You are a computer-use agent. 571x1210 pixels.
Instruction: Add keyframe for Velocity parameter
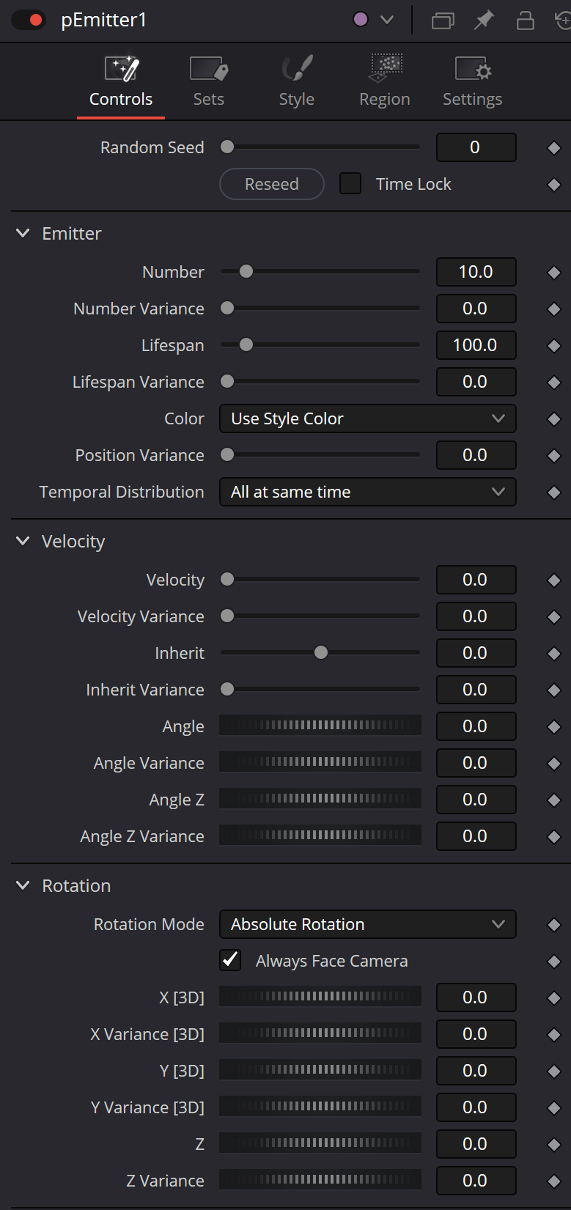(554, 580)
